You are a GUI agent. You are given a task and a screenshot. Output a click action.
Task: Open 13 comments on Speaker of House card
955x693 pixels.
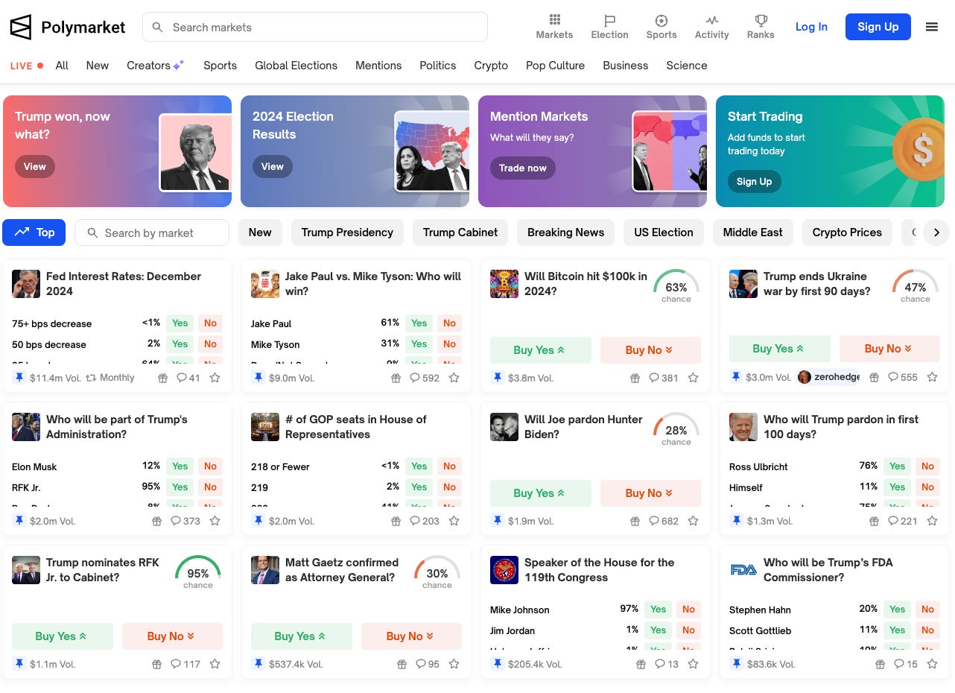(666, 664)
